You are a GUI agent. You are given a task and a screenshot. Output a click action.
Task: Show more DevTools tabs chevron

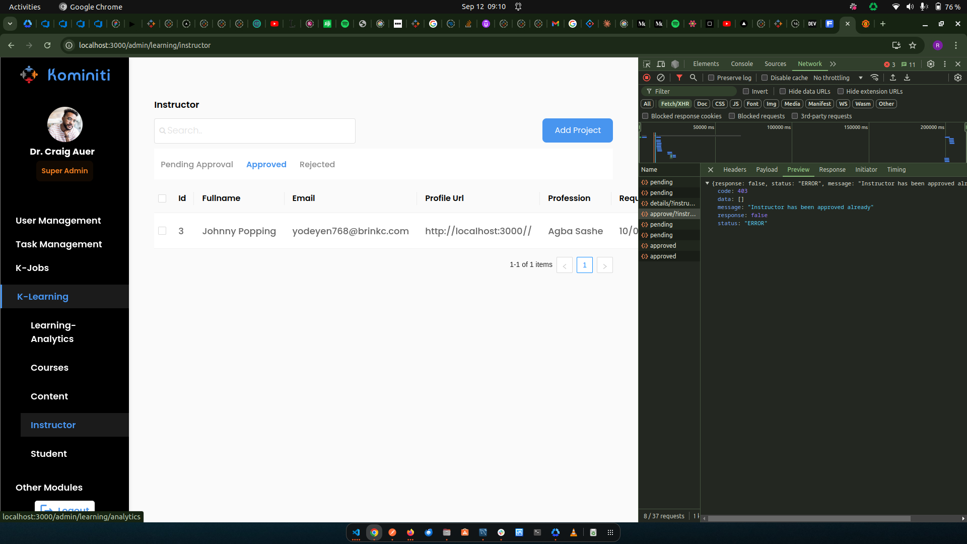(x=833, y=64)
